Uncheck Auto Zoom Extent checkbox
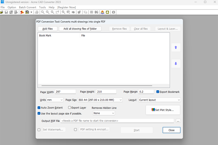Image resolution: width=218 pixels, height=145 pixels. click(39, 108)
